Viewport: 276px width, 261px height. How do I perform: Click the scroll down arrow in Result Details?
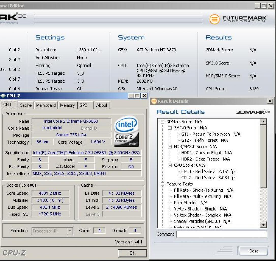(264, 225)
